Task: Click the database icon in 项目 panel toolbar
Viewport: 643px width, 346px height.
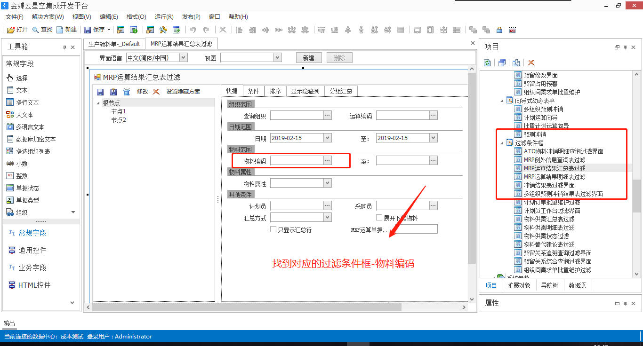Action: coord(516,63)
